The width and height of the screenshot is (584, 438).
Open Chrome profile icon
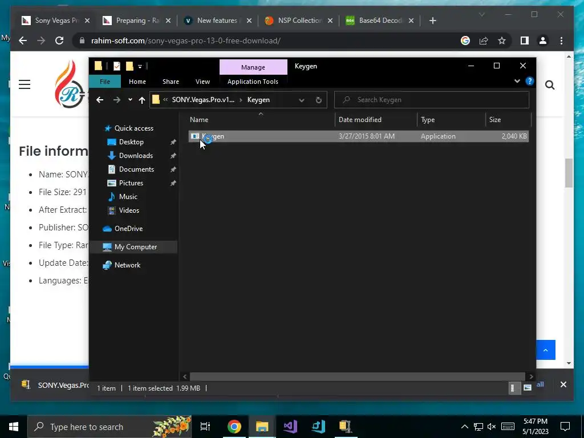tap(543, 40)
